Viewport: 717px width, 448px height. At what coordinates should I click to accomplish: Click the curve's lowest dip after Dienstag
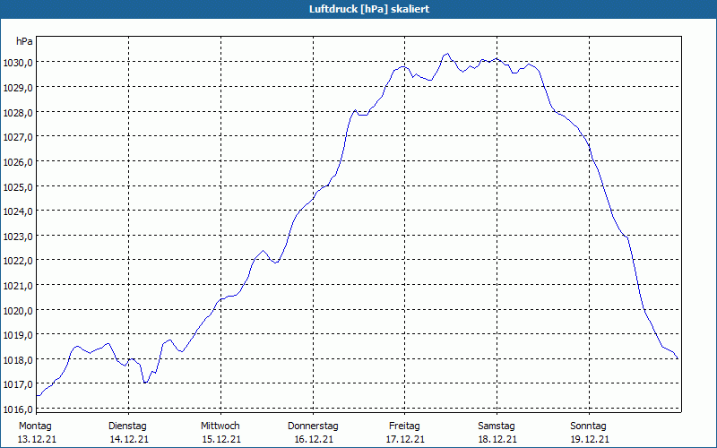[145, 383]
